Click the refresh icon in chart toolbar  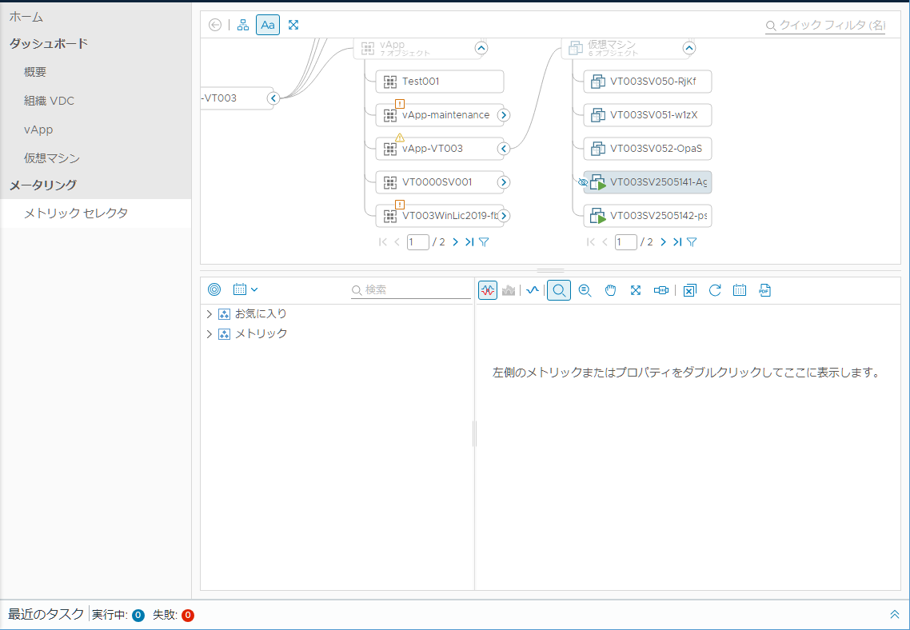click(715, 290)
